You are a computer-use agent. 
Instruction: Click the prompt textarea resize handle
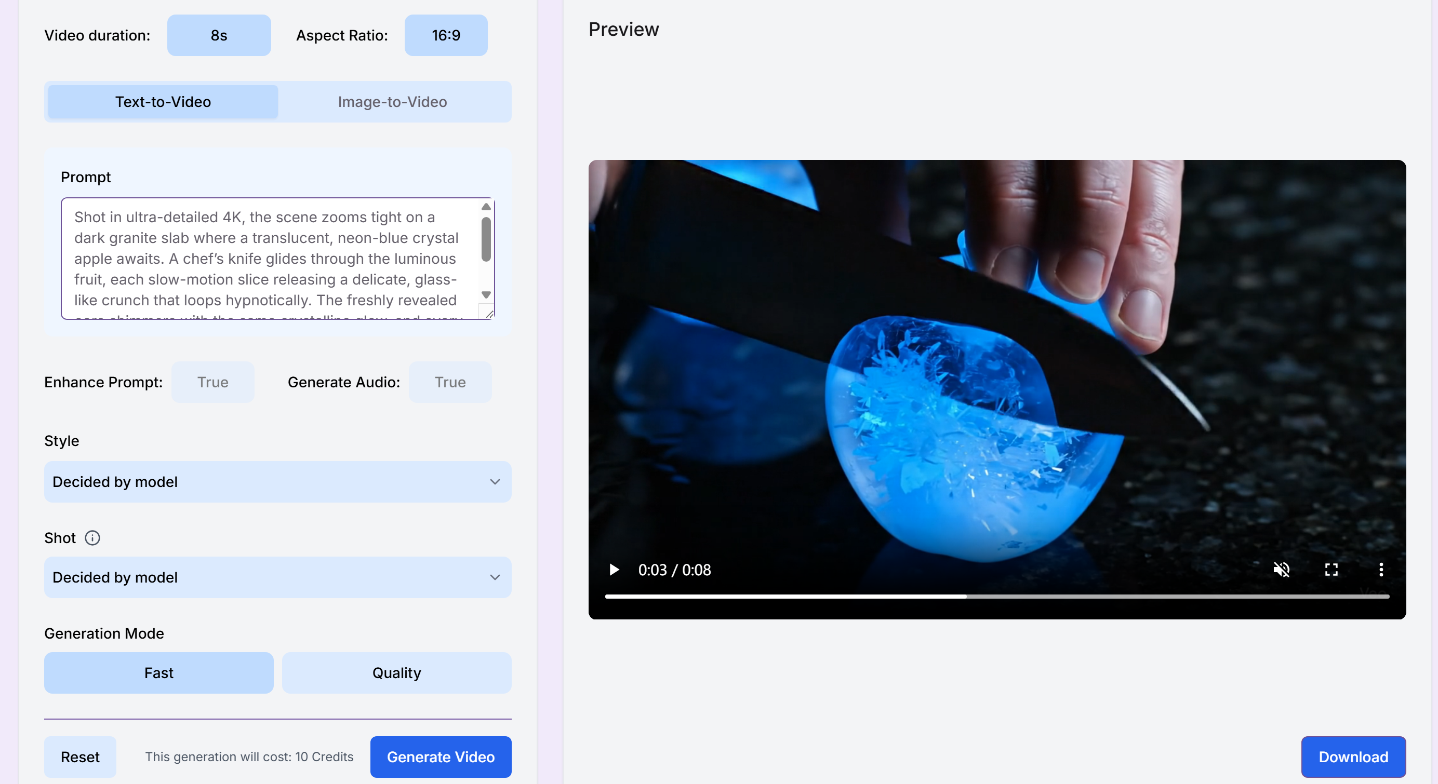(489, 314)
